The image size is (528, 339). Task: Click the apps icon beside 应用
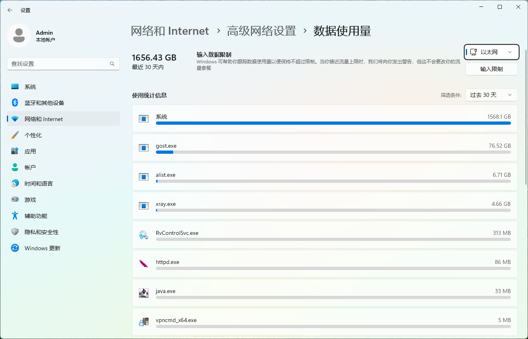(x=15, y=151)
